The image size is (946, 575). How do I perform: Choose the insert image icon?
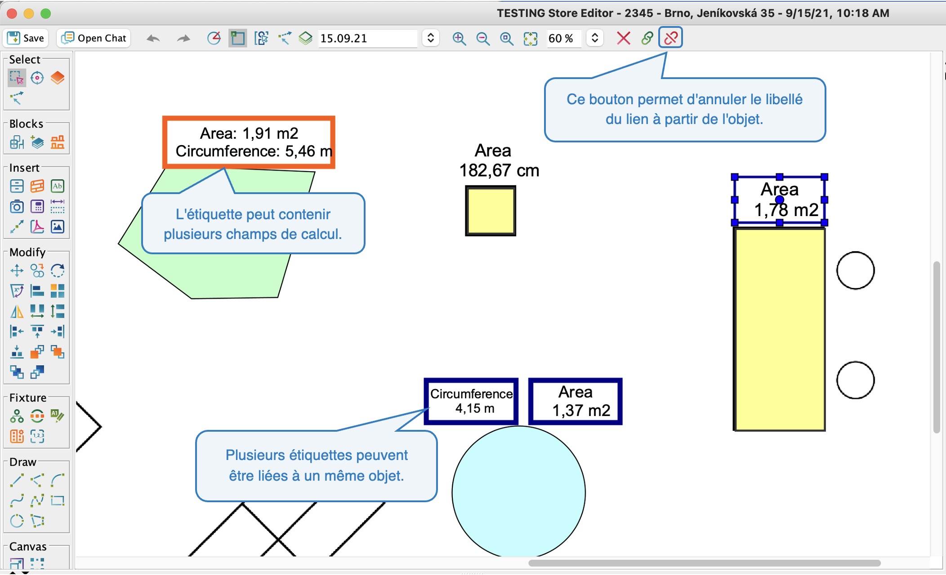pos(57,226)
